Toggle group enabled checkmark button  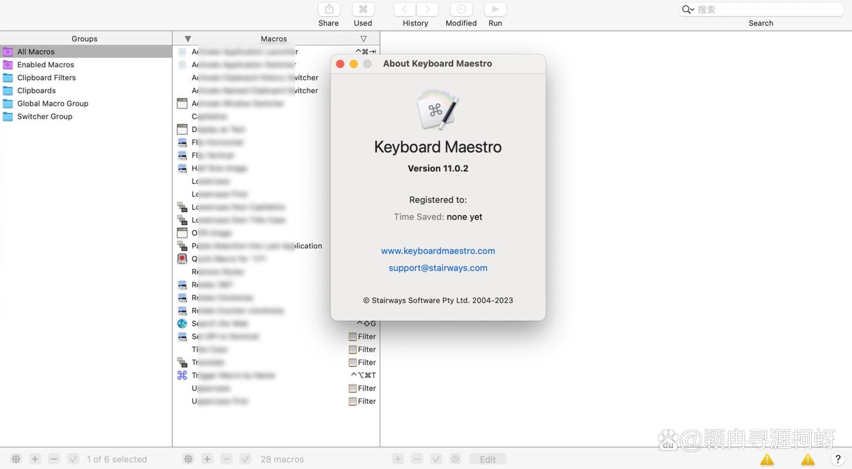tap(73, 459)
